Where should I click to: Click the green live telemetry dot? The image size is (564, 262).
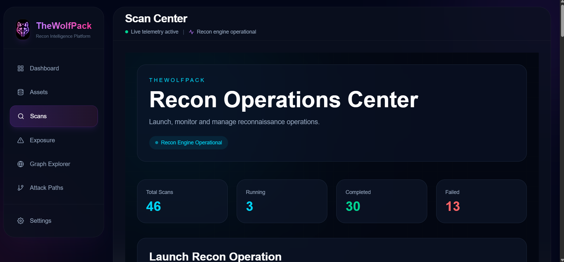(x=127, y=32)
